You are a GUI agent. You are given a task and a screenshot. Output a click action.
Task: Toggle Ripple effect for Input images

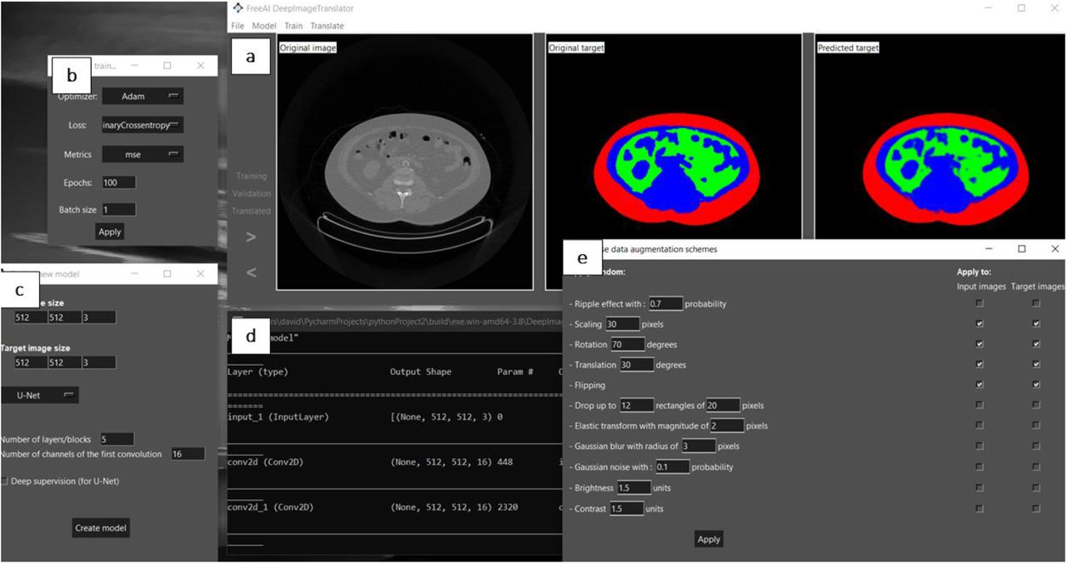(979, 304)
